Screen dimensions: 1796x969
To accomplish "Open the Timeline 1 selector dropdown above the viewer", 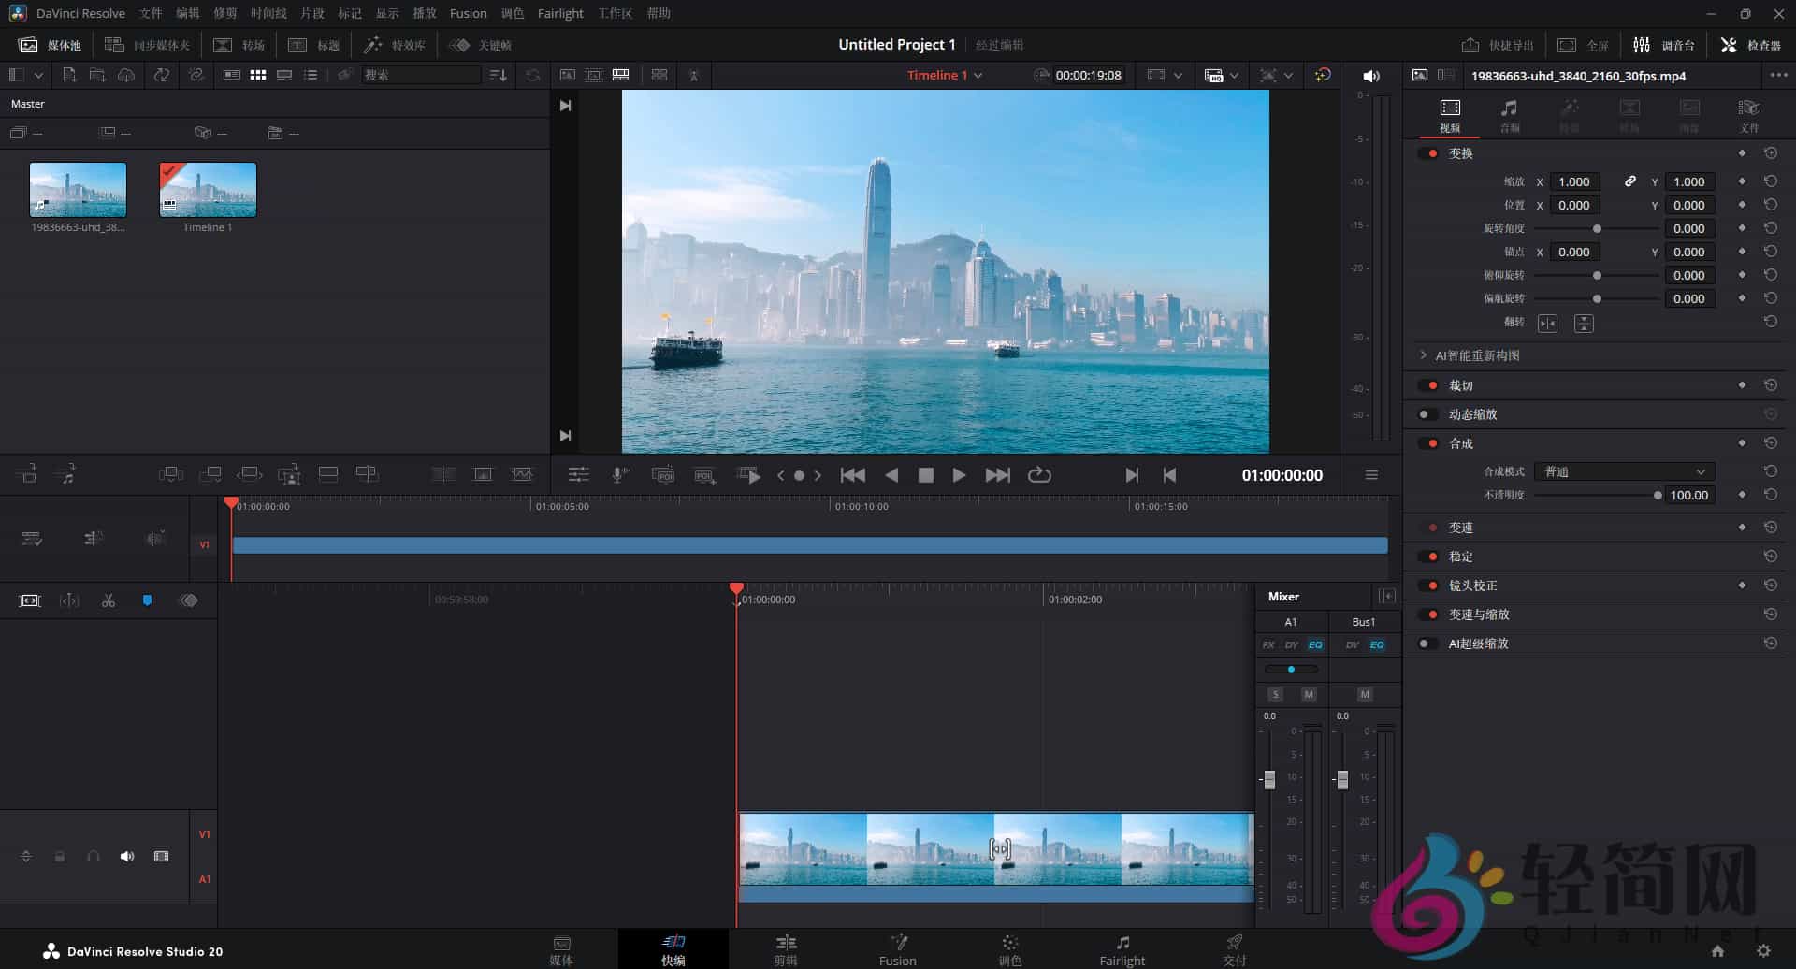I will (943, 75).
